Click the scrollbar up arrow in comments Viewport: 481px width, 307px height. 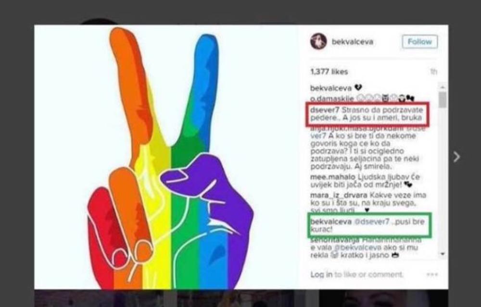click(x=443, y=87)
